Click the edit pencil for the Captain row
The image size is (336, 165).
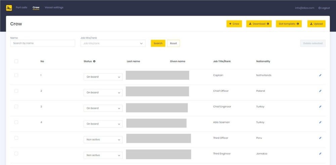click(x=320, y=75)
